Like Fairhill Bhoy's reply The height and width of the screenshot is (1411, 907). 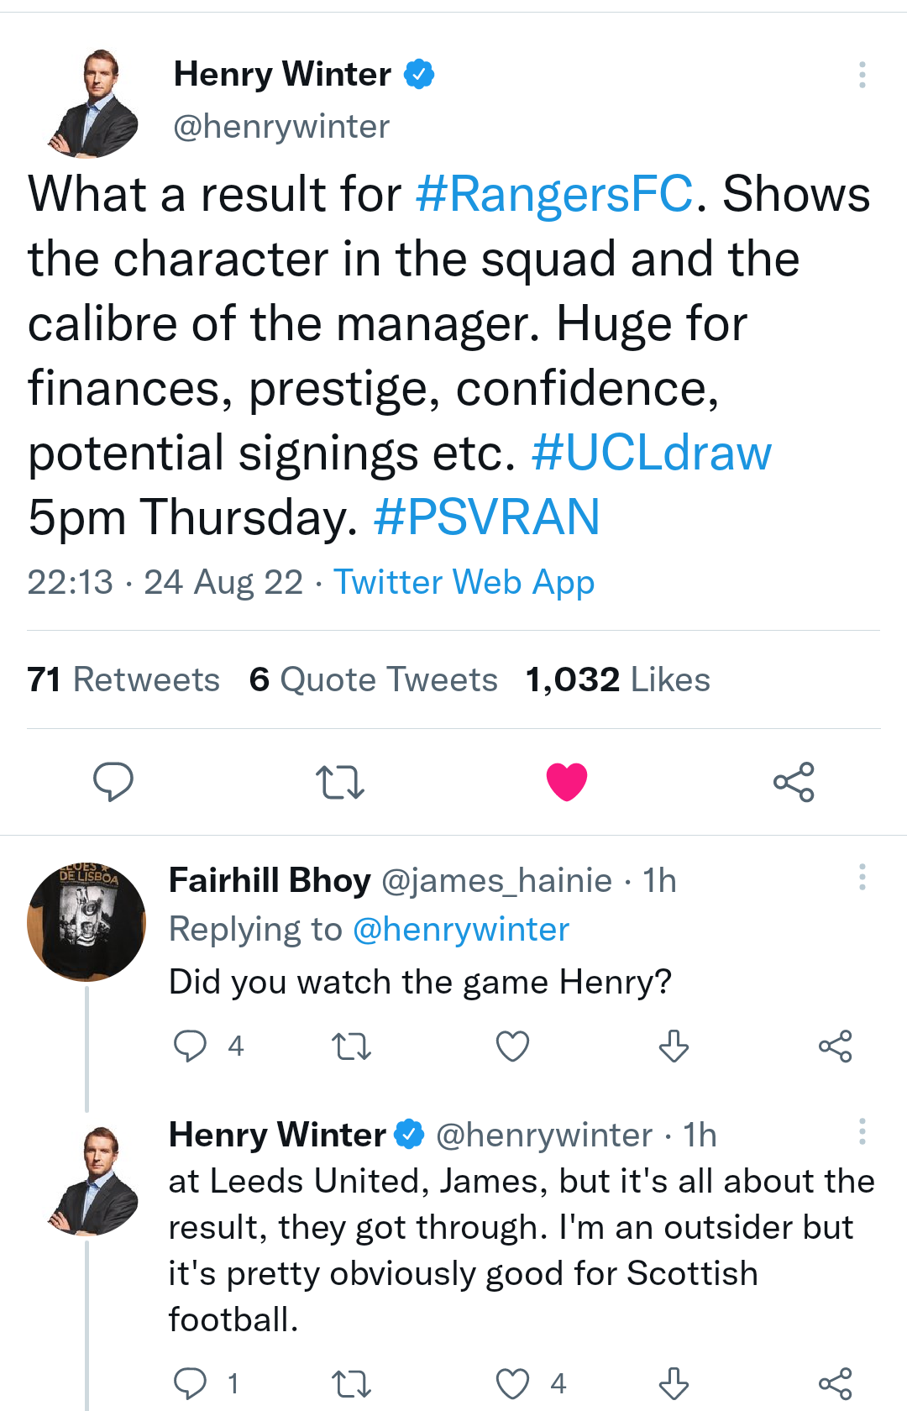coord(512,1046)
